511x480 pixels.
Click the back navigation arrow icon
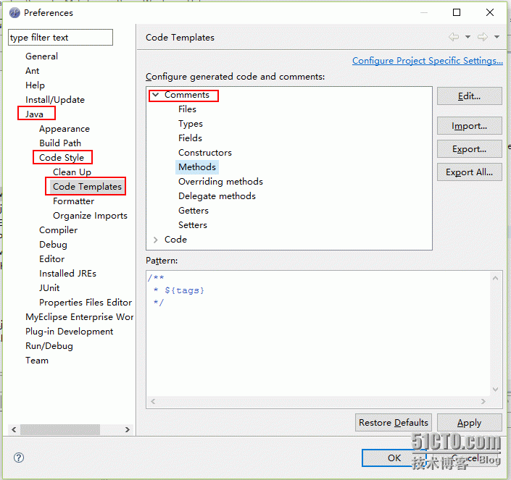[x=454, y=37]
